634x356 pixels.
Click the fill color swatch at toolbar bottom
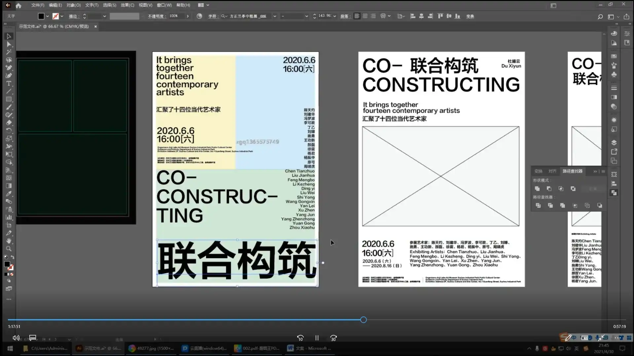[x=7, y=264]
